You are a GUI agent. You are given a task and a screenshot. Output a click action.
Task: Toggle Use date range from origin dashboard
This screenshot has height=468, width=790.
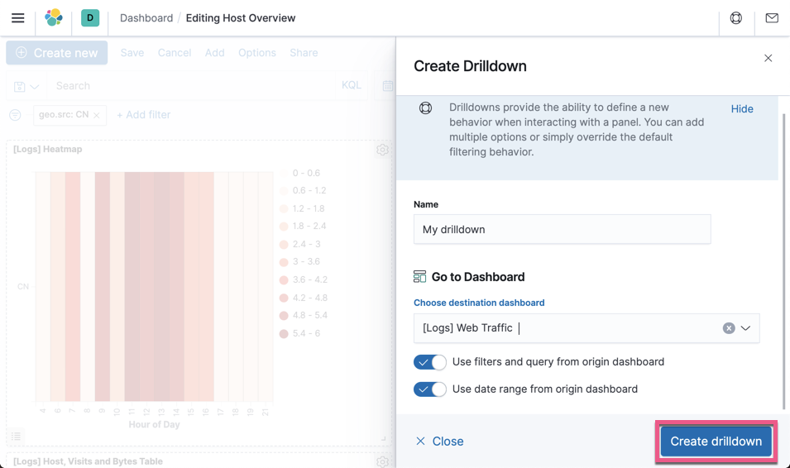pyautogui.click(x=430, y=389)
